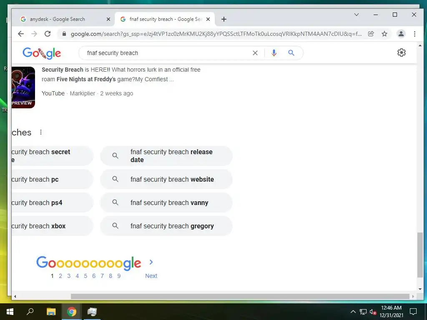Select the fnaf security breach tab
The image size is (427, 320).
165,19
